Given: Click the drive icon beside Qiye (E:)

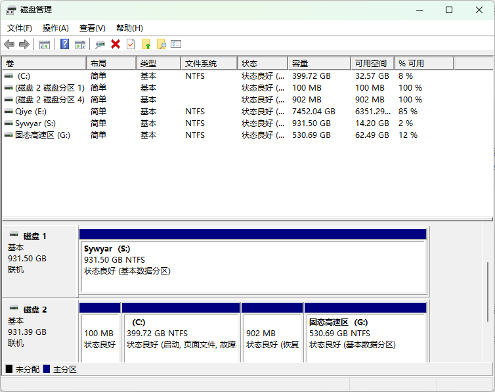Looking at the screenshot, I should (9, 112).
